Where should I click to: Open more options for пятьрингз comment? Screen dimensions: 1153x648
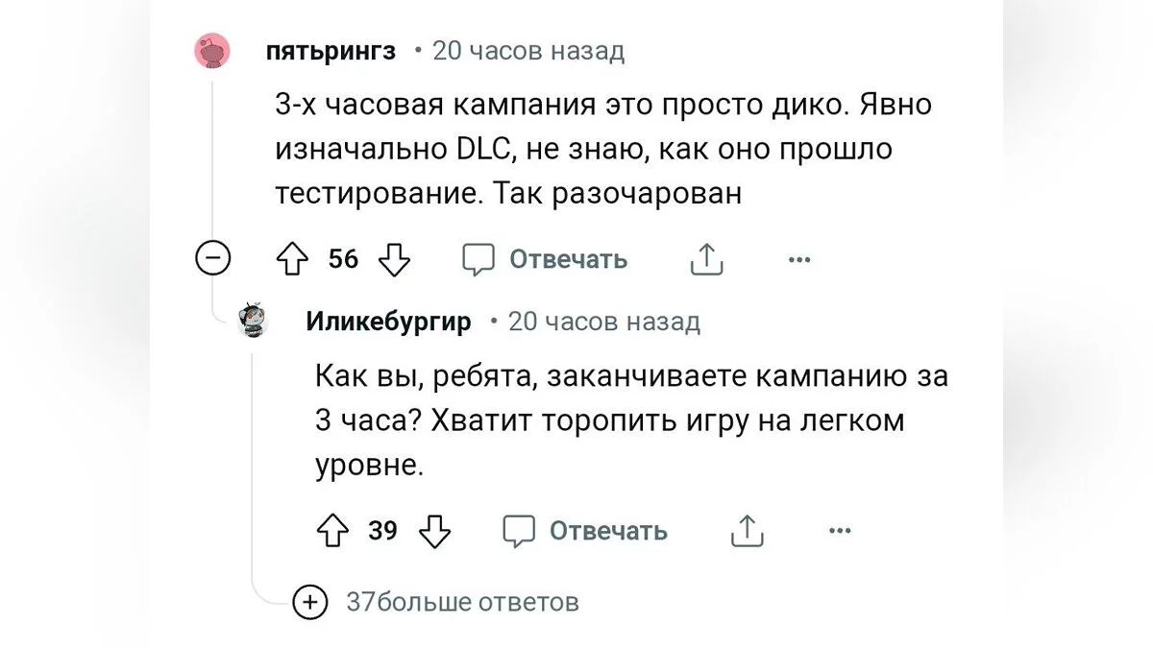click(x=798, y=259)
